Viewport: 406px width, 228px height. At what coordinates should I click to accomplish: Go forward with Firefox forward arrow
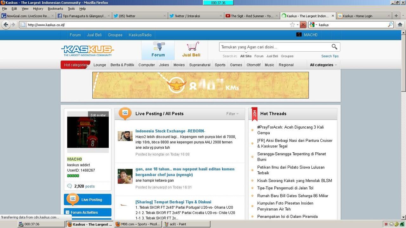pos(13,25)
